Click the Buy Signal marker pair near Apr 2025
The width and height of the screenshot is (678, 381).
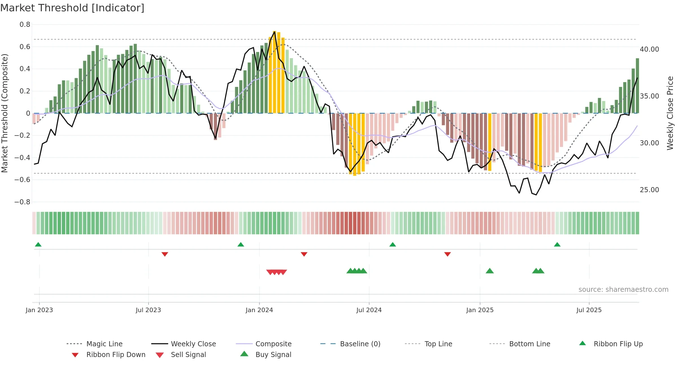(538, 271)
